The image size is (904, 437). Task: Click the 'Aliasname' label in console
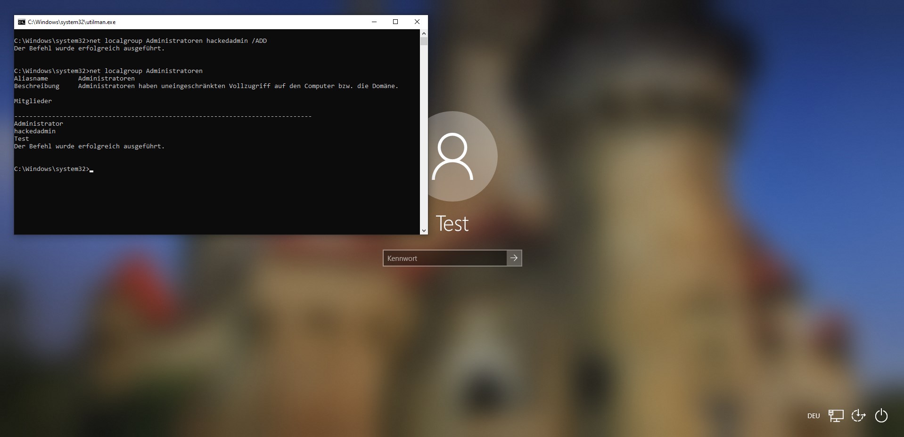pos(31,79)
